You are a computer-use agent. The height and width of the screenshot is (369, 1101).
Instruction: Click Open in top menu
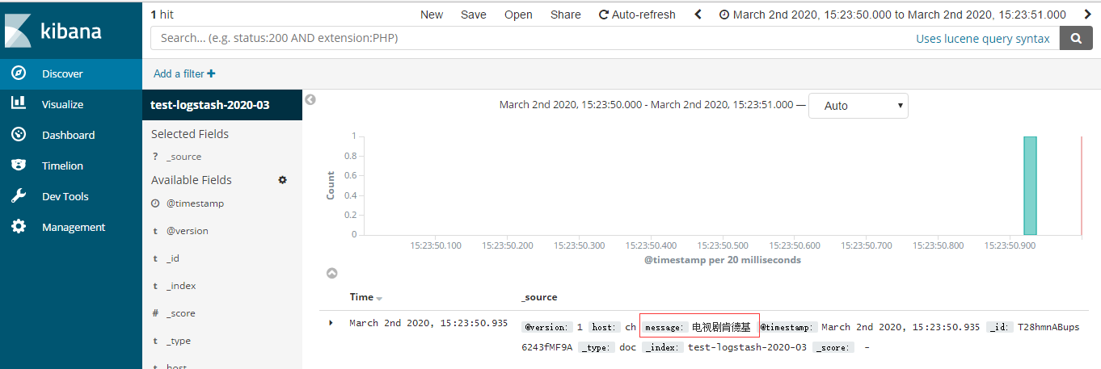[518, 15]
